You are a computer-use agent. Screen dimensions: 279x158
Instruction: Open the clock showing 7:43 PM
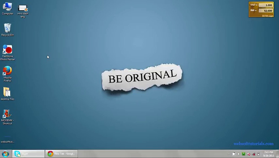click(269, 154)
